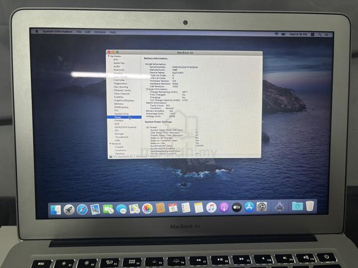The height and width of the screenshot is (268, 358).
Task: Select Memory in sidebar
Action: [x=119, y=104]
